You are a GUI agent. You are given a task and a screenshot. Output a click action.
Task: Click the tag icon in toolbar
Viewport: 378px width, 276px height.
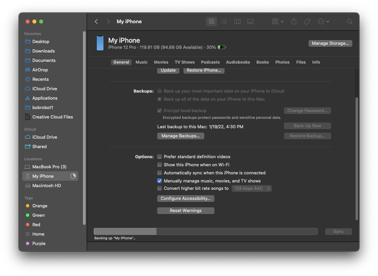click(307, 22)
